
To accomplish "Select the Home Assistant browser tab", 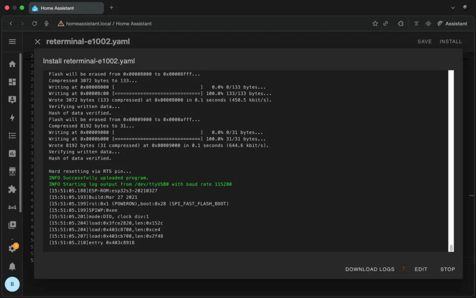I will pyautogui.click(x=66, y=8).
